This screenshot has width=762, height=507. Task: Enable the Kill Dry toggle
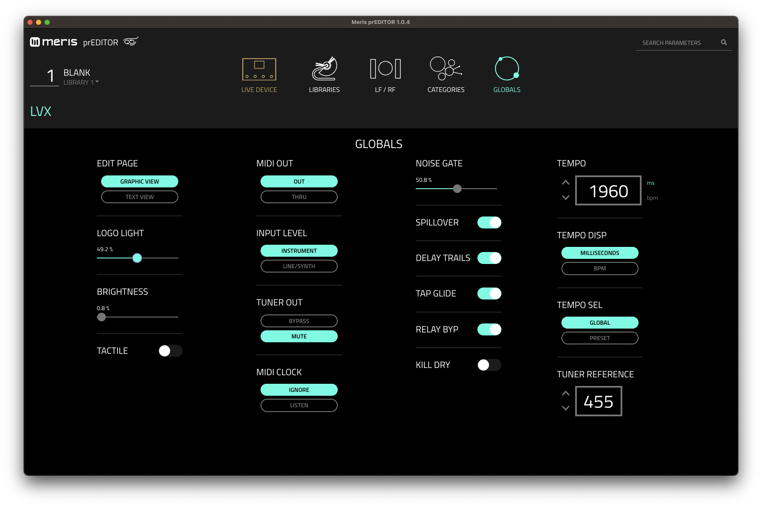pyautogui.click(x=489, y=365)
